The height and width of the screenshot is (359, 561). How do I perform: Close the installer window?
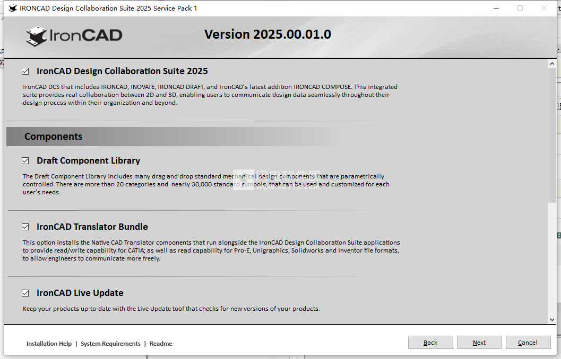(x=544, y=8)
